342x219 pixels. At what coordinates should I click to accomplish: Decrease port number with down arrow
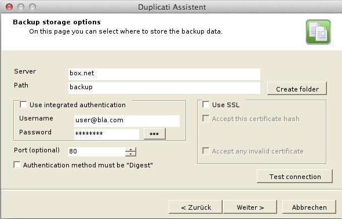pos(130,154)
